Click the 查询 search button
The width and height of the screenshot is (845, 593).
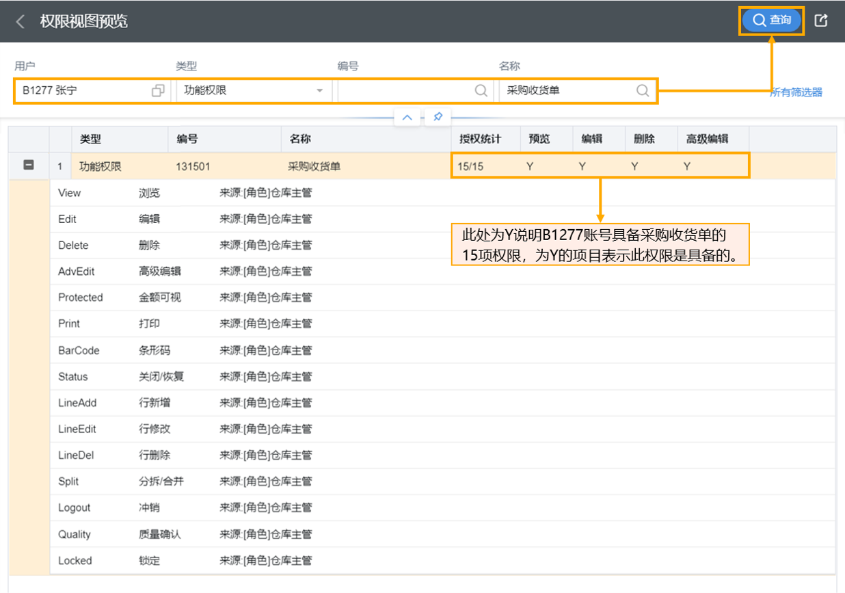[x=772, y=21]
